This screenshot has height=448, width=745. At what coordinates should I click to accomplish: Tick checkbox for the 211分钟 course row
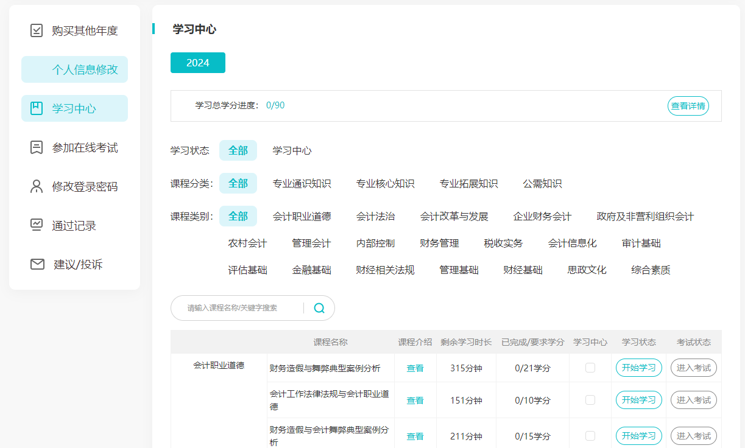[590, 436]
